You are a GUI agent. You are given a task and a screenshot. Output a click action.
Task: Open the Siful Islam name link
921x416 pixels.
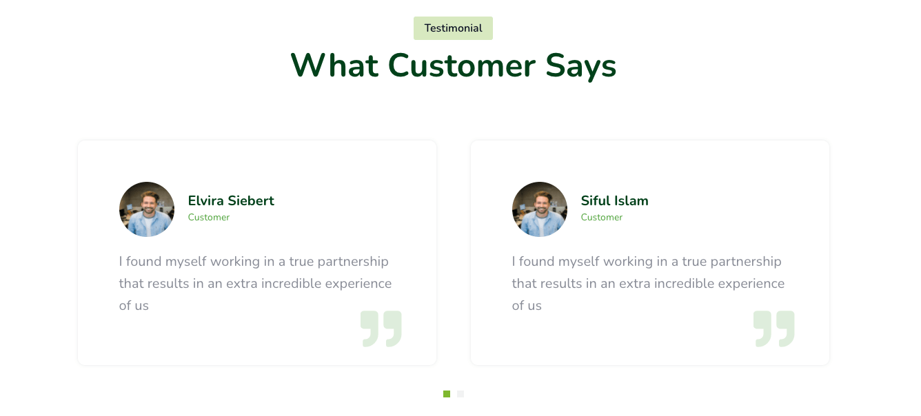tap(614, 201)
